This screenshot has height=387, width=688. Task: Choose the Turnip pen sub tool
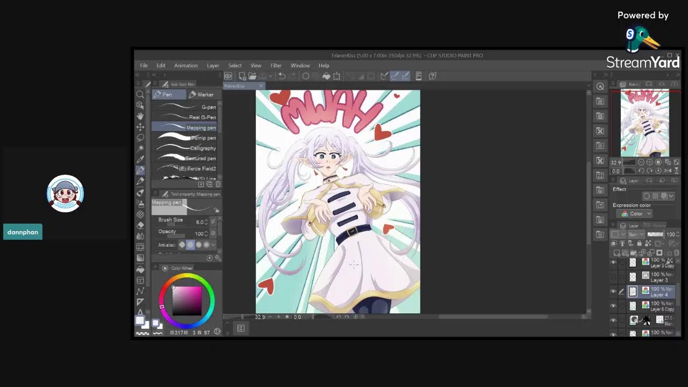pyautogui.click(x=184, y=138)
